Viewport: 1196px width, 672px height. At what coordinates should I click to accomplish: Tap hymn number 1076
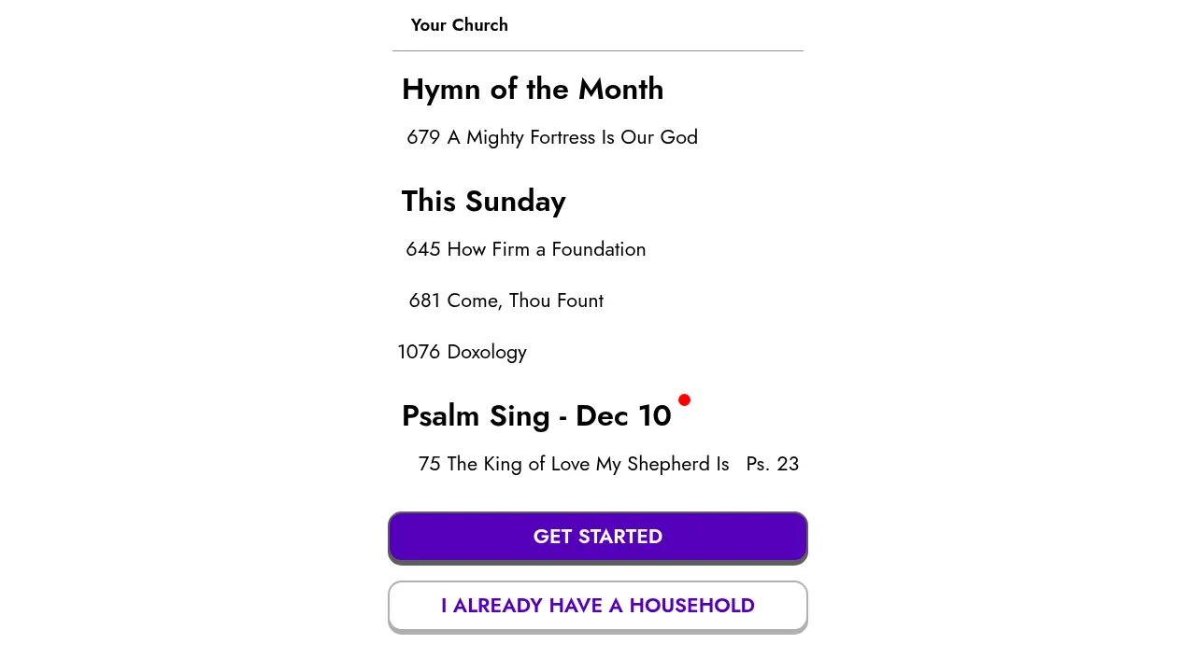tap(419, 352)
